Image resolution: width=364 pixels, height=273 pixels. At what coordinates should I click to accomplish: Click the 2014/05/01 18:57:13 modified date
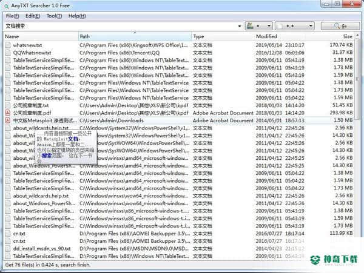(280, 120)
